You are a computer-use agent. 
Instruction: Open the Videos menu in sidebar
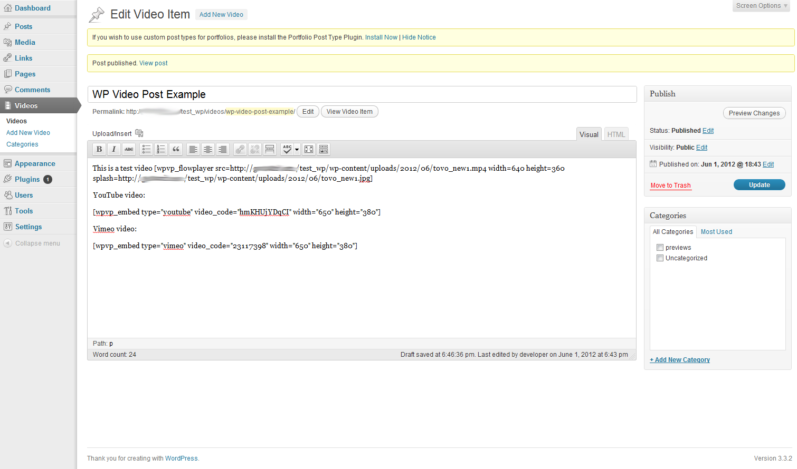tap(38, 105)
